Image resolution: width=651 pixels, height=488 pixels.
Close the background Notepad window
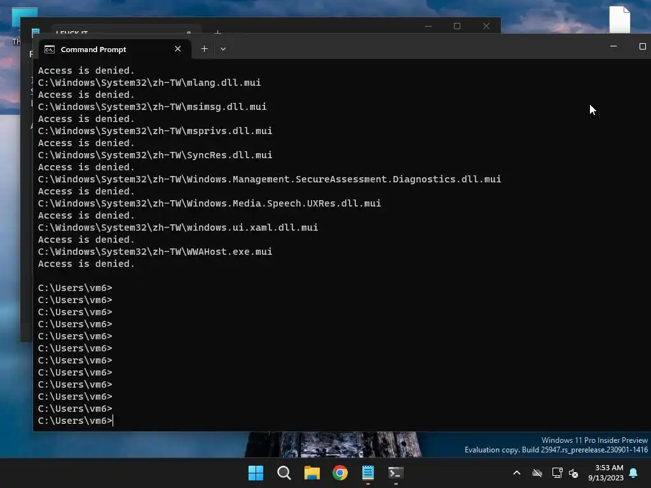pyautogui.click(x=486, y=26)
